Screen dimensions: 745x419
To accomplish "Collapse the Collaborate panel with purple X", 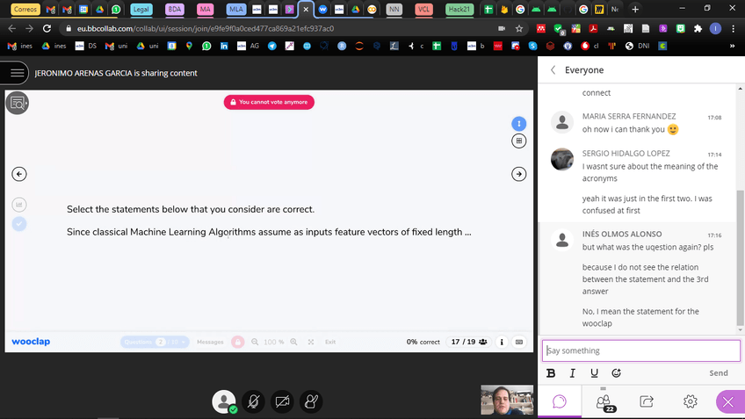I will pos(727,401).
